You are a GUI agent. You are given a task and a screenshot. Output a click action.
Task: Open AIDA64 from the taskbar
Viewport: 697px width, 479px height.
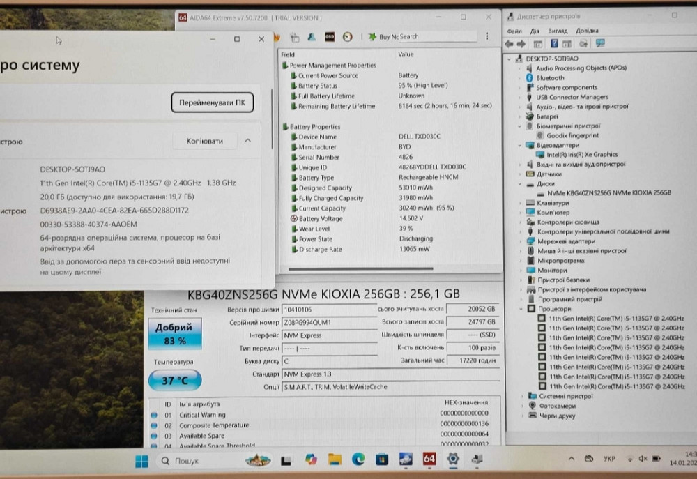click(x=429, y=459)
